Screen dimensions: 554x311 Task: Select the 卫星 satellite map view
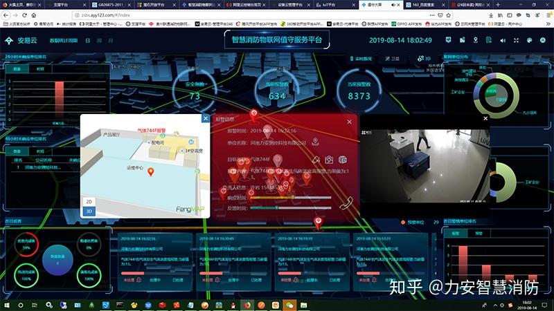click(393, 59)
